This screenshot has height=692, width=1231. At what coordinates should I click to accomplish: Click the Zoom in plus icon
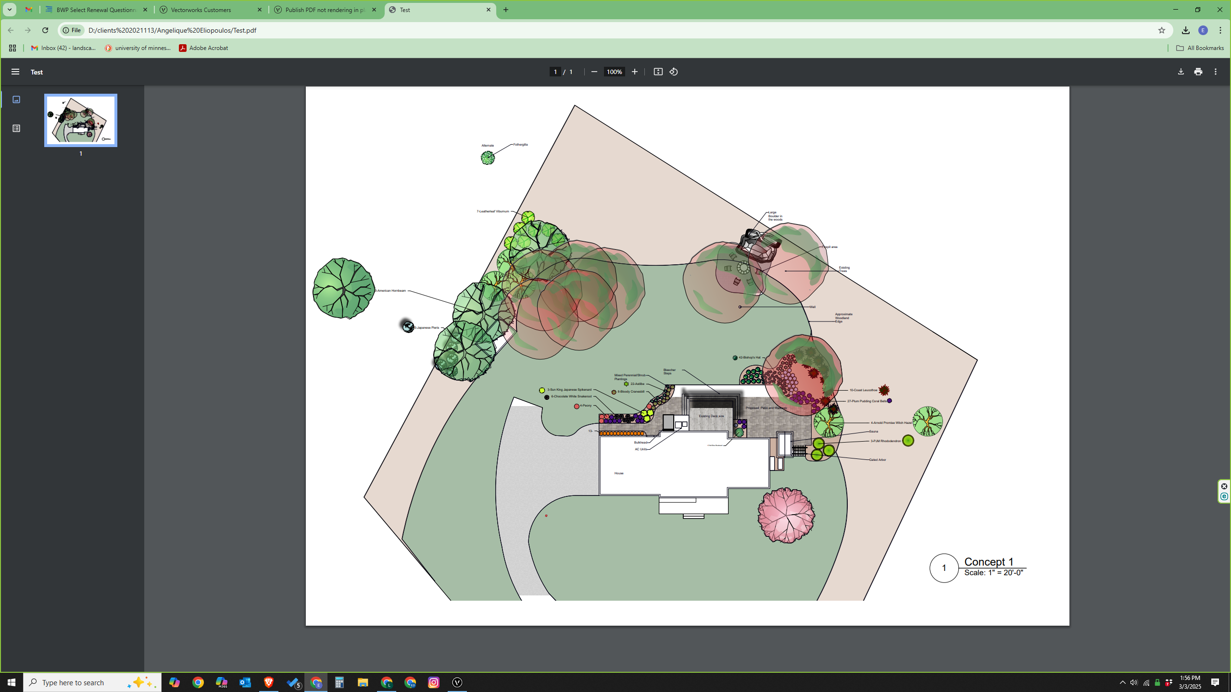tap(635, 72)
